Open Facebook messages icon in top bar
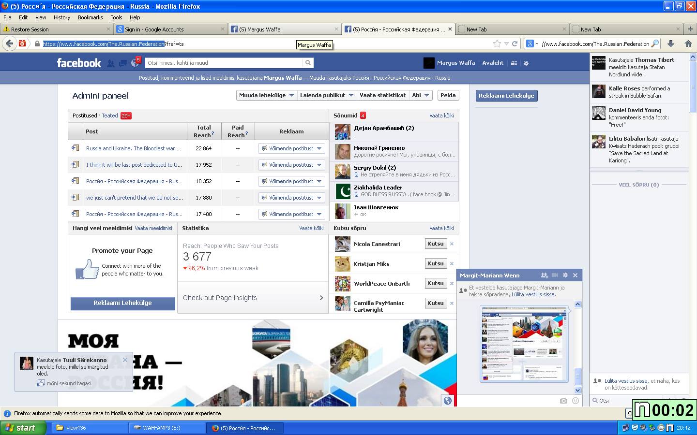Image resolution: width=697 pixels, height=435 pixels. pos(123,63)
